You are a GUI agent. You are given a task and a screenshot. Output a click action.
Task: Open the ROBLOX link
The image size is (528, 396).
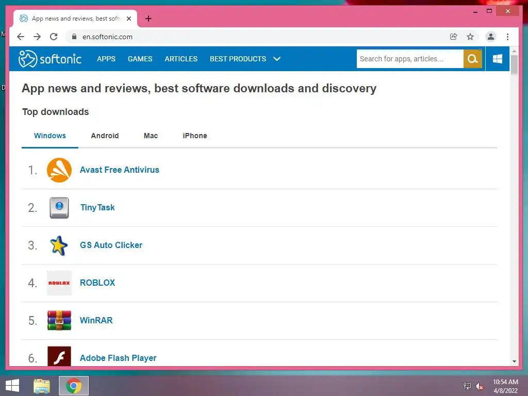97,283
